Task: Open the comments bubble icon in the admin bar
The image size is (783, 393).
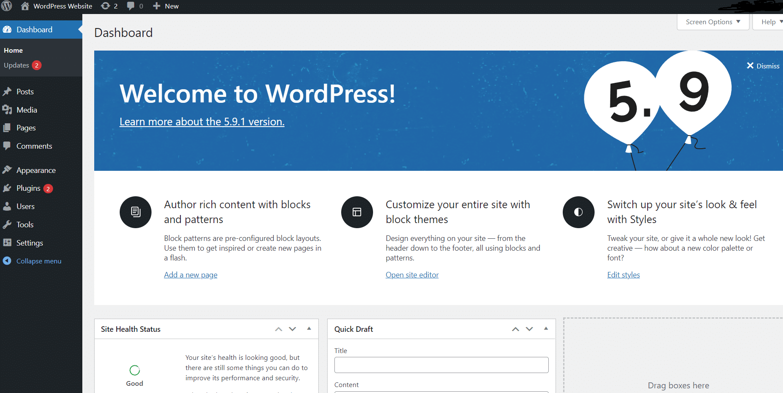Action: (x=131, y=6)
